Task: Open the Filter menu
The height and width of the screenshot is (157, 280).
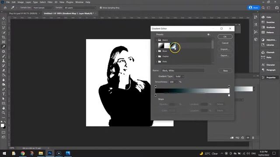Action: [x=50, y=2]
